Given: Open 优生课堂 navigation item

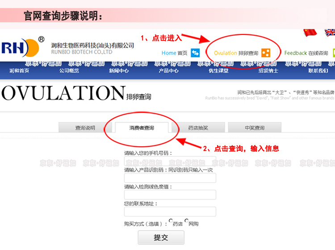Looking at the screenshot, I should tap(218, 71).
